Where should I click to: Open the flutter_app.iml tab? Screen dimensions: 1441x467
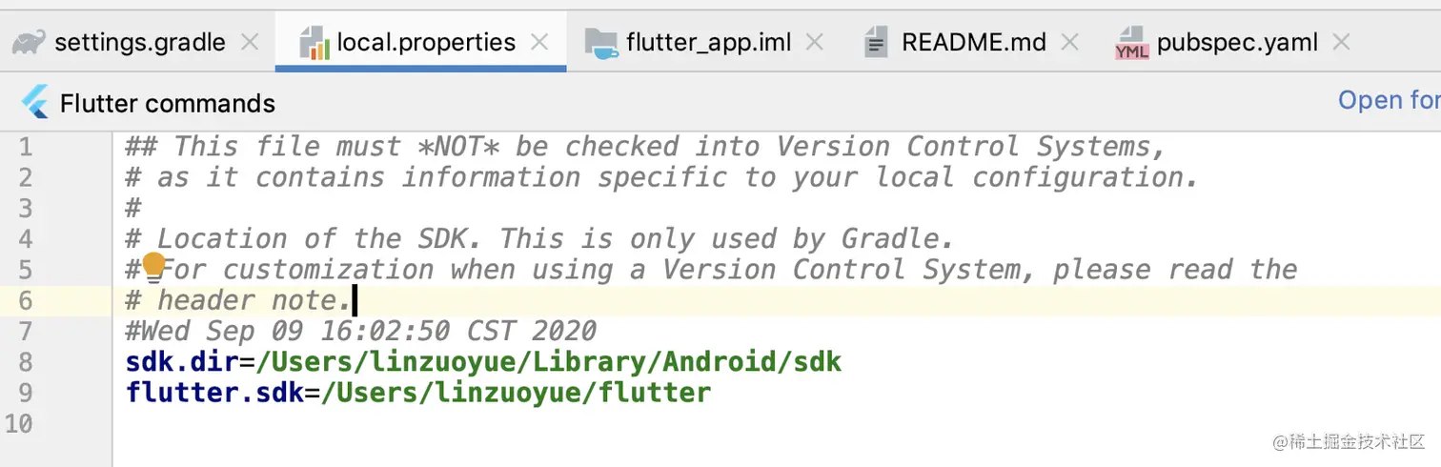pos(709,43)
